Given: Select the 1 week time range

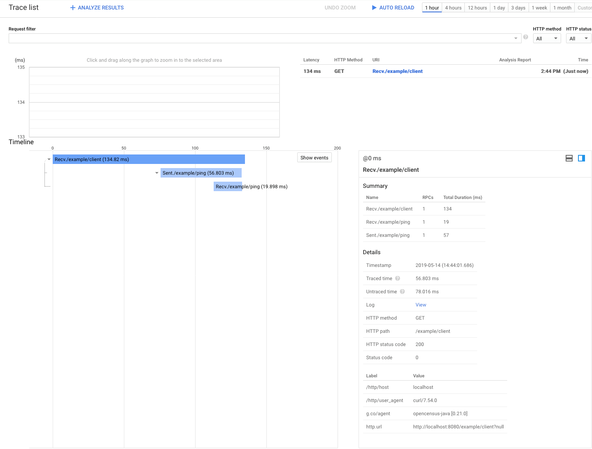Looking at the screenshot, I should (x=539, y=8).
